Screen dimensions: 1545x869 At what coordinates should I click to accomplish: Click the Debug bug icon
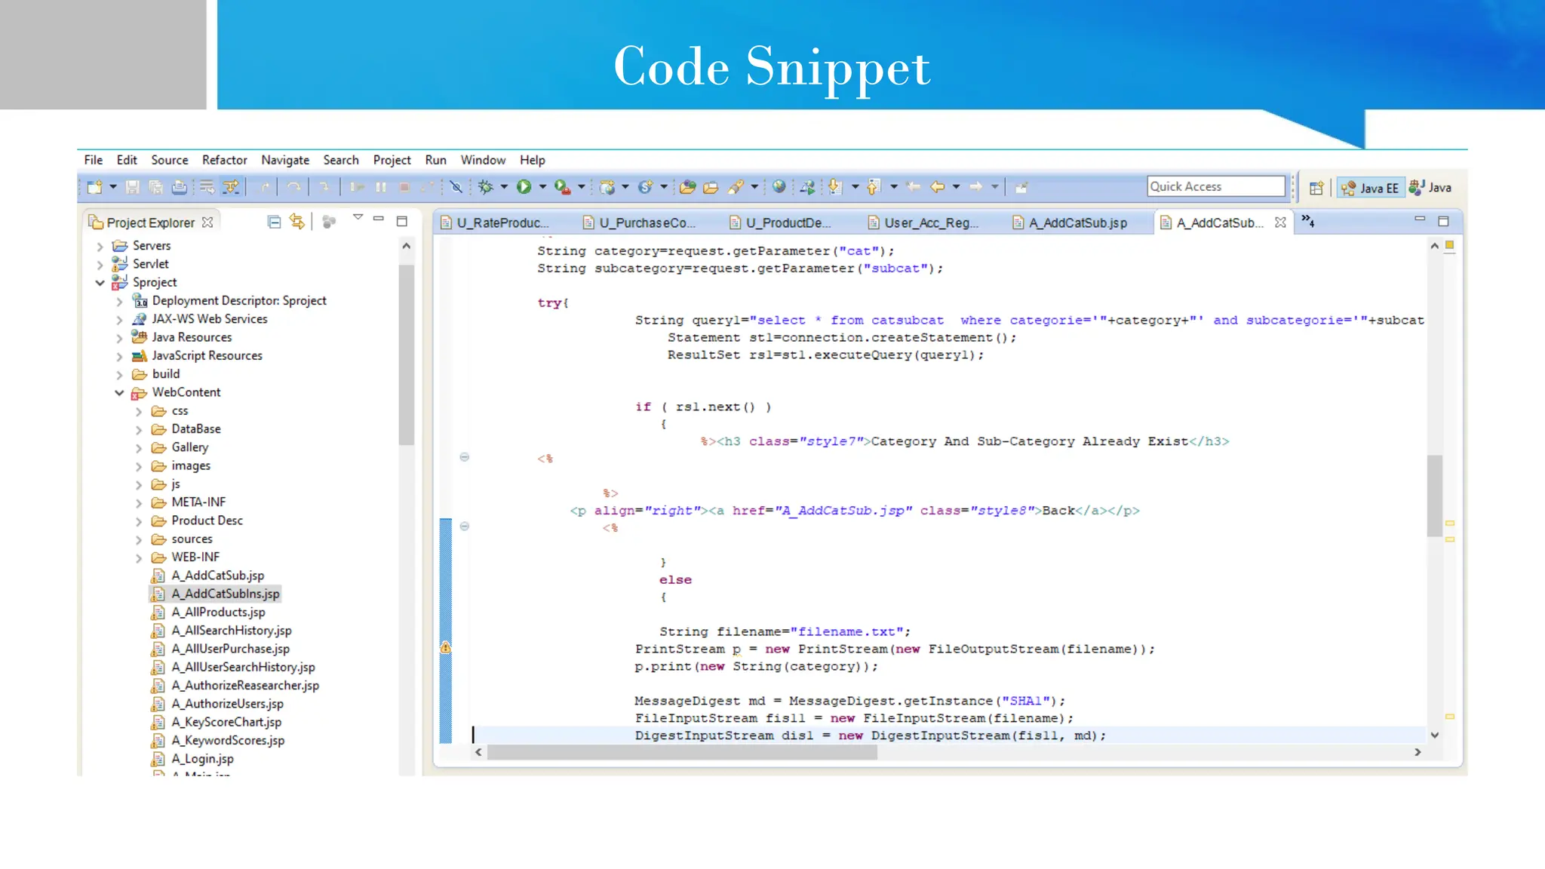[485, 187]
